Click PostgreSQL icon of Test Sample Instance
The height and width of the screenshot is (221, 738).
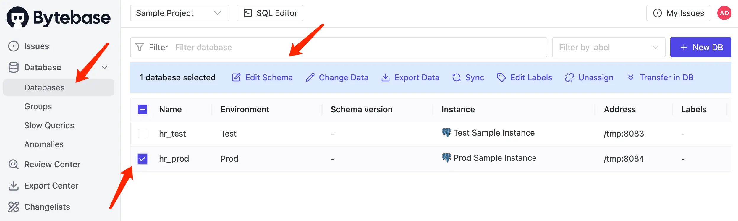[446, 133]
